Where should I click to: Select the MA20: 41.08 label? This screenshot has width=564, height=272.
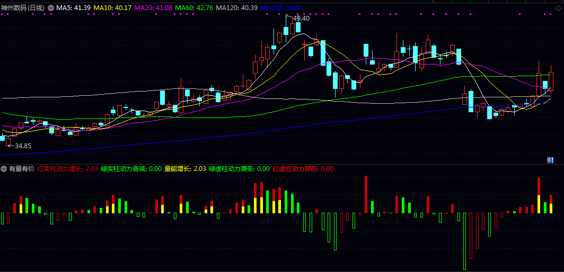click(154, 7)
